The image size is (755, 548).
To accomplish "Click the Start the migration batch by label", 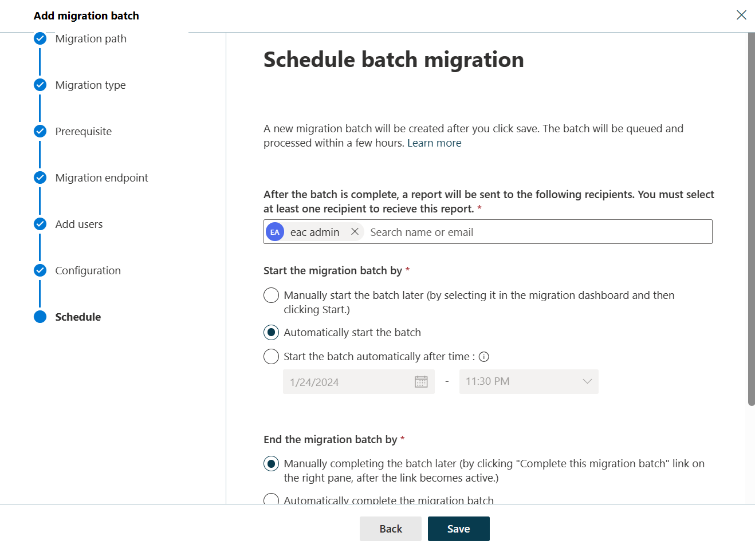I will [x=333, y=270].
